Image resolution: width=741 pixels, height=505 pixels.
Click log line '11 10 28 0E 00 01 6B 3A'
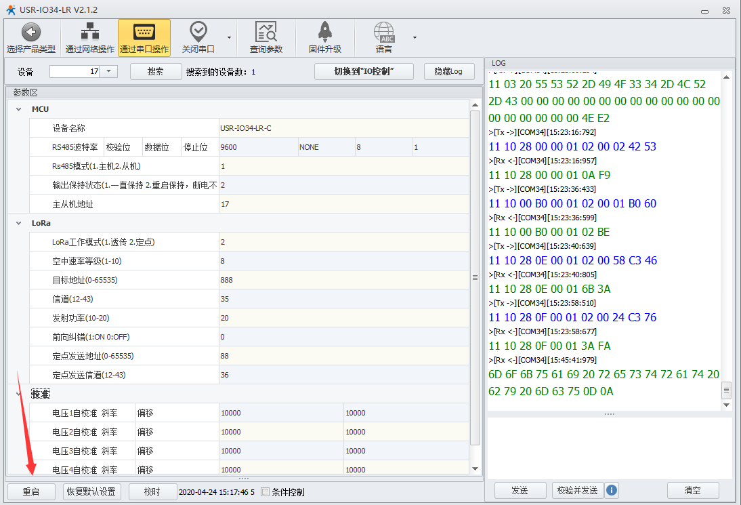pos(549,289)
